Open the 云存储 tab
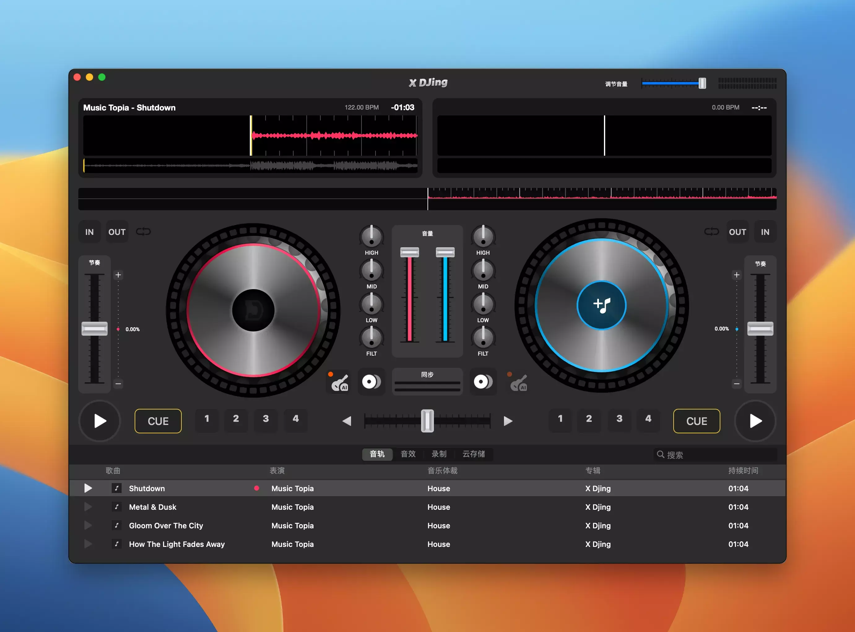The width and height of the screenshot is (855, 632). (x=474, y=454)
